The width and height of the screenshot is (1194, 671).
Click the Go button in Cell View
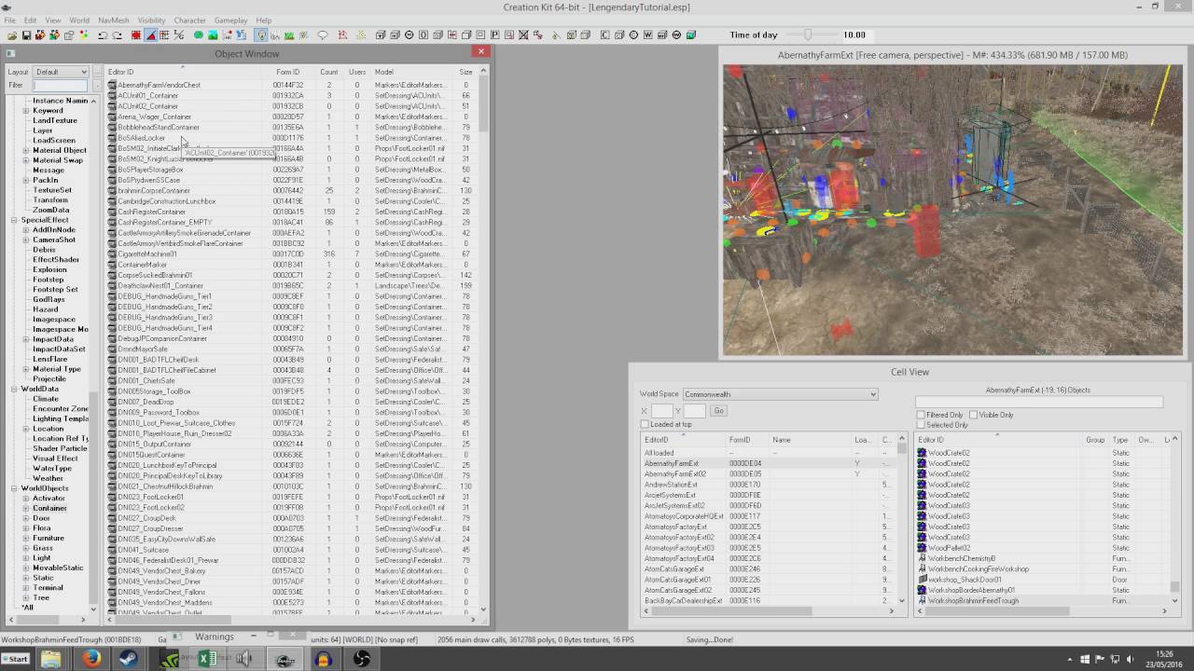pos(718,411)
